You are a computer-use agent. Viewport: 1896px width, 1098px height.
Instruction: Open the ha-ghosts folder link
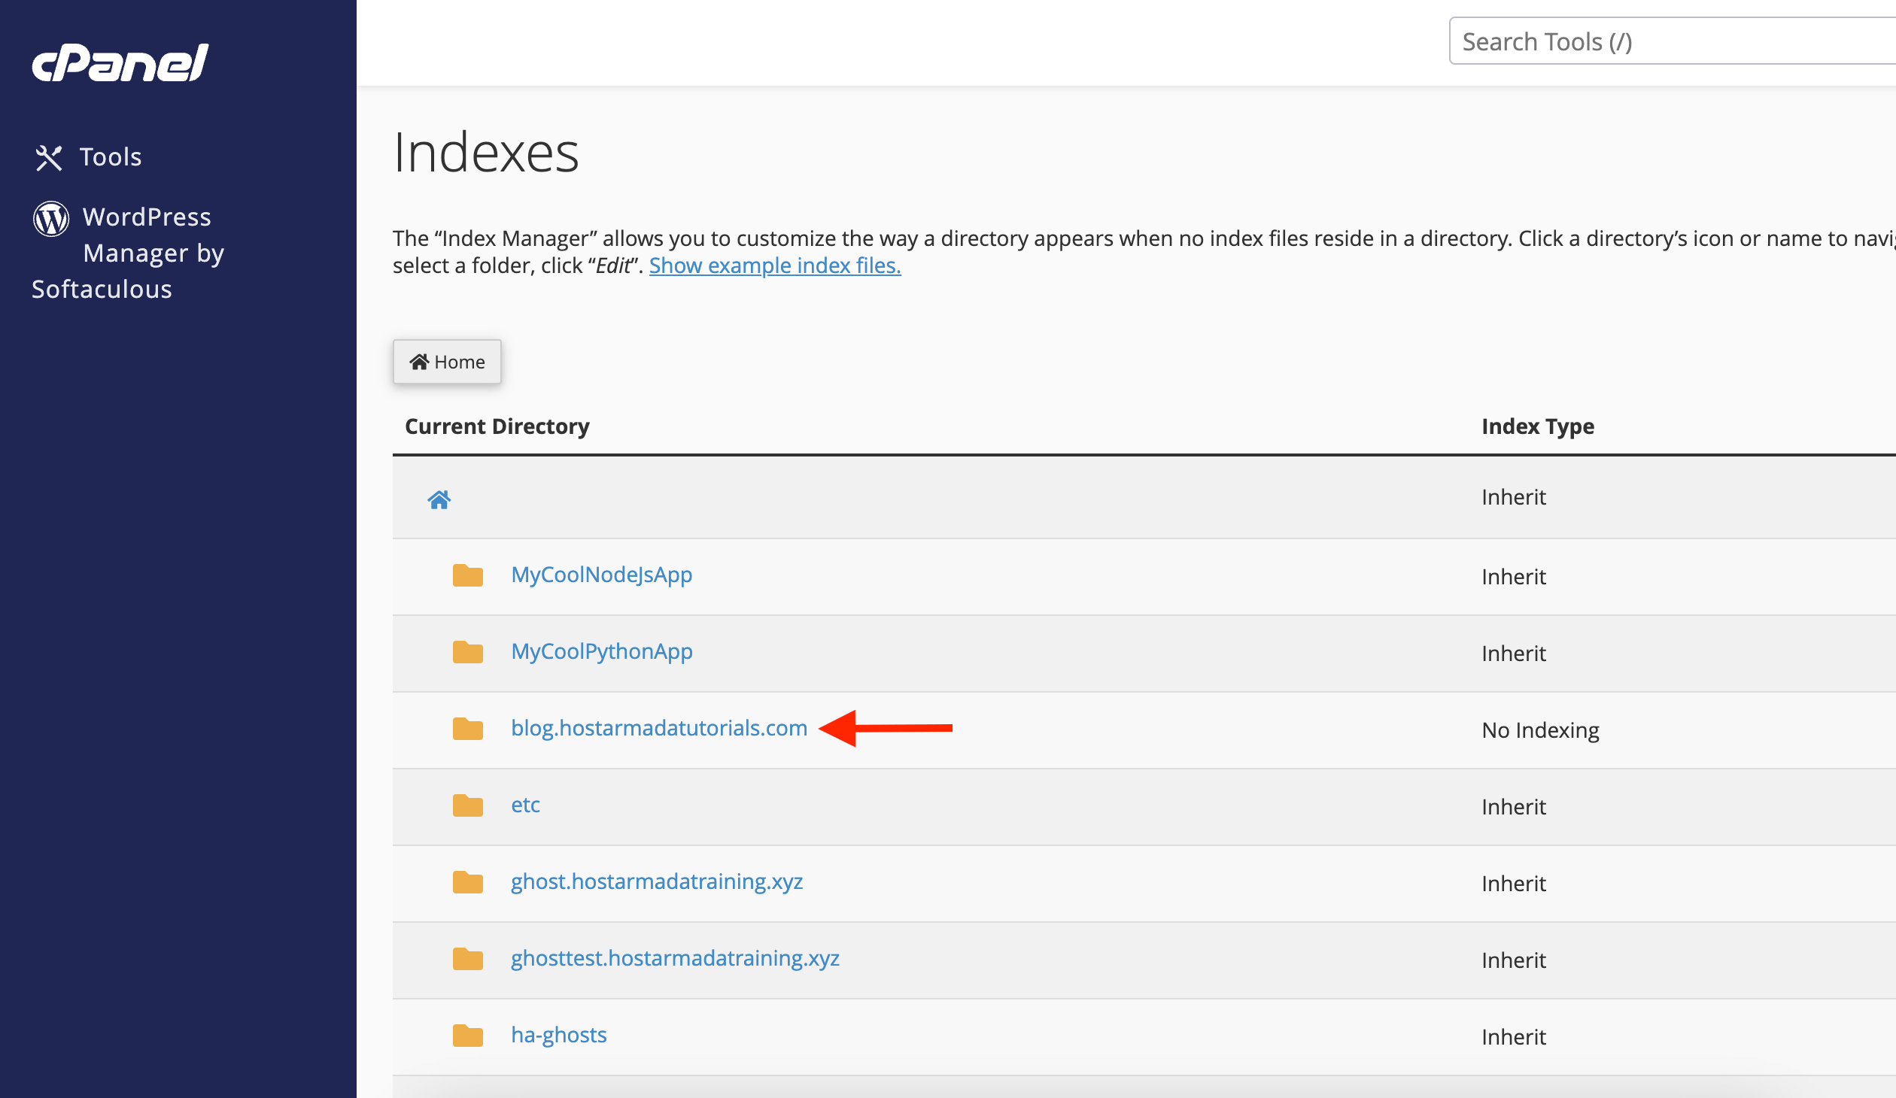[559, 1035]
